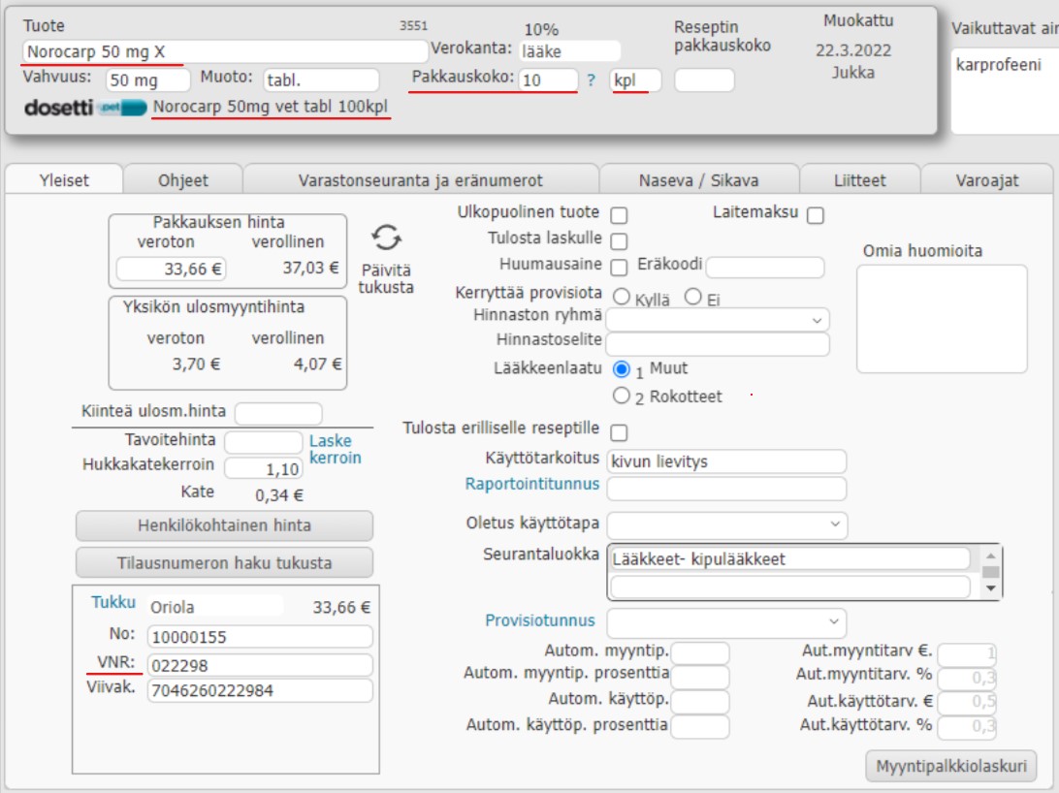Click the Henkilökohtainen hinta button
The width and height of the screenshot is (1059, 793).
pos(224,525)
